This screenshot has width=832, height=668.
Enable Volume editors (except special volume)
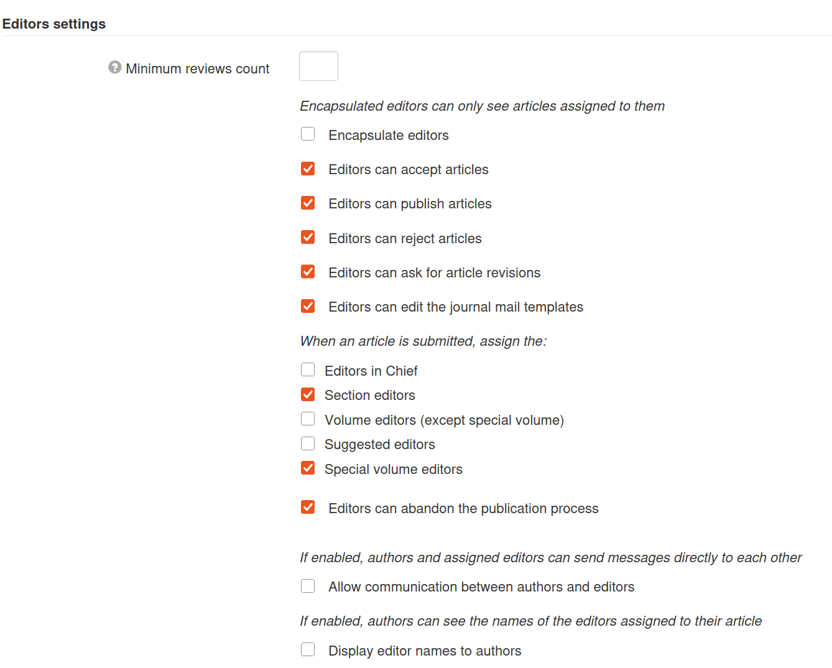tap(308, 419)
